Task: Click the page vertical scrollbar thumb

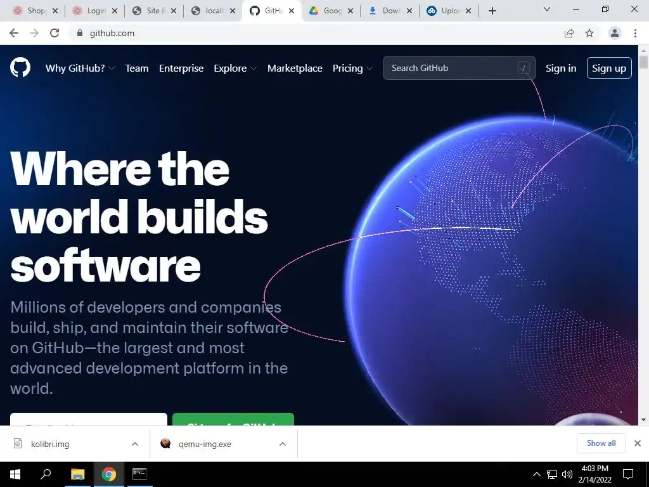Action: [643, 62]
